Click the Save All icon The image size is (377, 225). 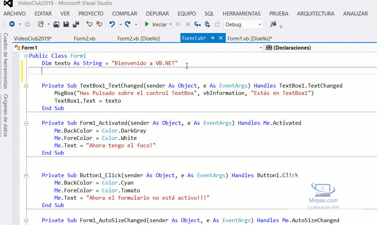click(x=76, y=24)
